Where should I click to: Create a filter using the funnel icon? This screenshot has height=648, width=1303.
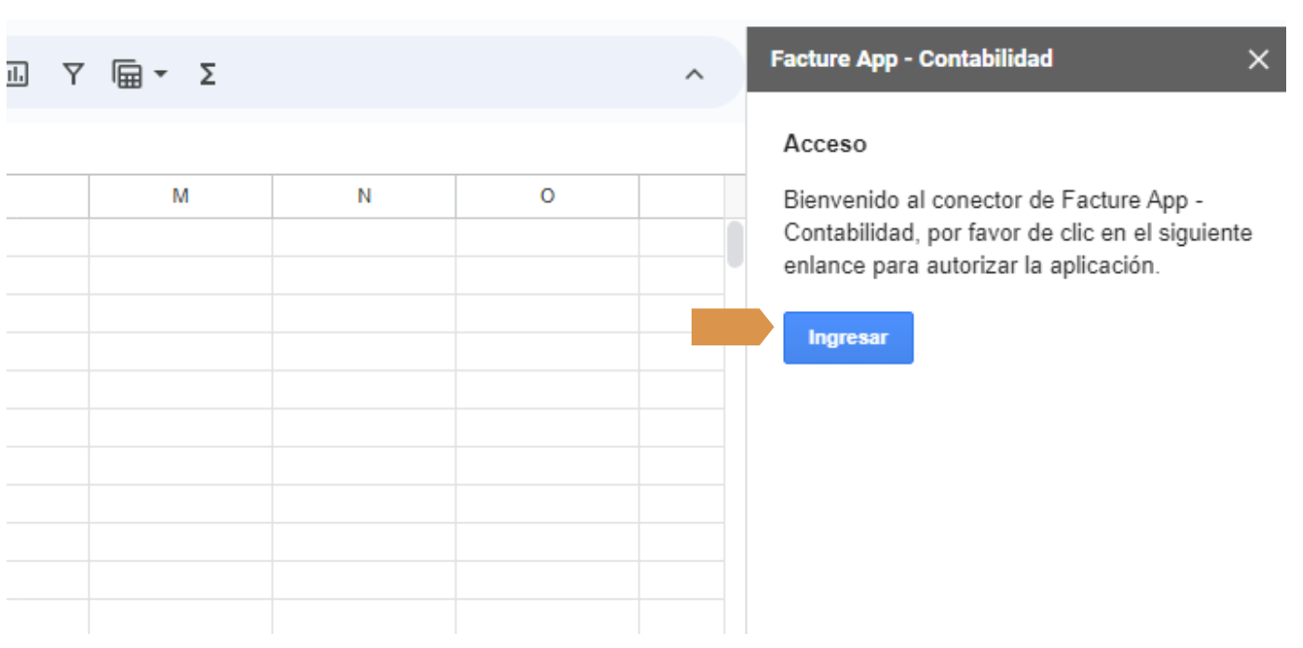click(x=73, y=74)
